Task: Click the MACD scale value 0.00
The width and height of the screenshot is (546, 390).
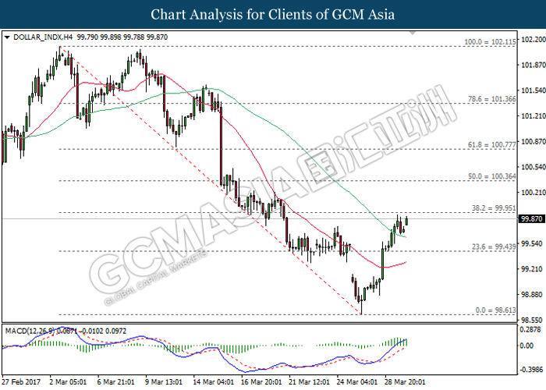Action: [x=526, y=346]
